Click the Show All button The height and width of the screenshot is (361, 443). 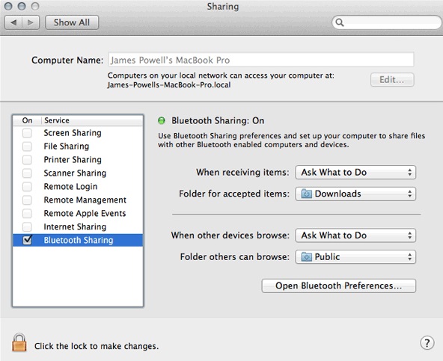pos(72,22)
